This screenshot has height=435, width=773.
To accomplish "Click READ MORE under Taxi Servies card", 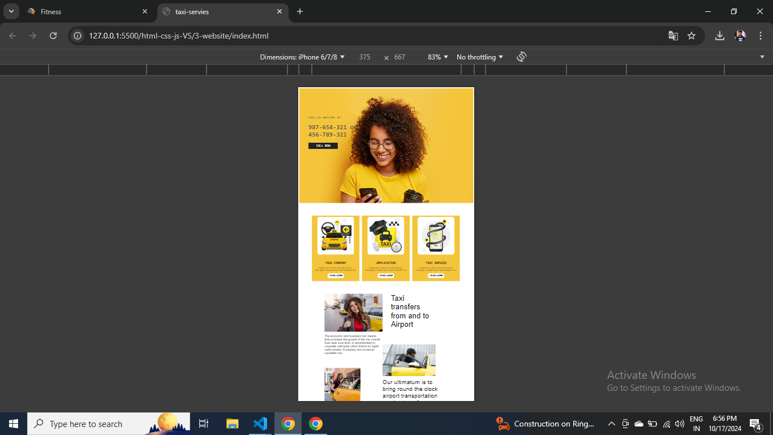I will coord(436,276).
